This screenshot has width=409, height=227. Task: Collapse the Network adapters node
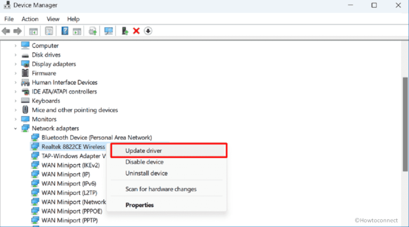15,128
